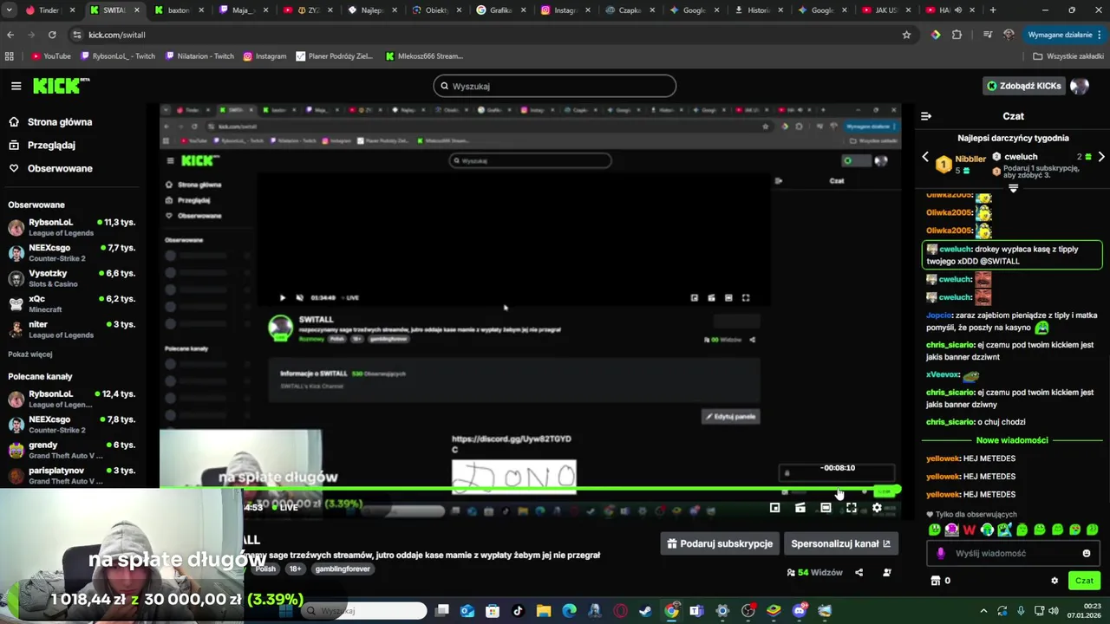
Task: Click the 54 Widzów viewer count
Action: coord(814,572)
